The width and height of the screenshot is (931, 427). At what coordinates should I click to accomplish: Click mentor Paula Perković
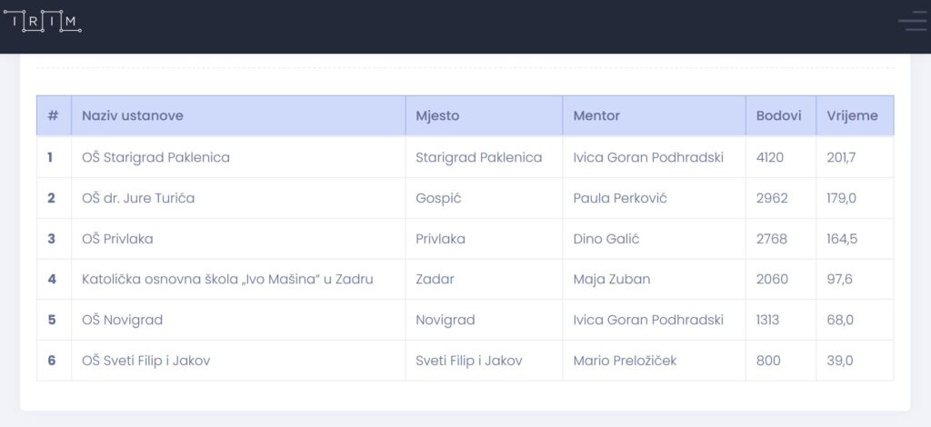tap(620, 198)
